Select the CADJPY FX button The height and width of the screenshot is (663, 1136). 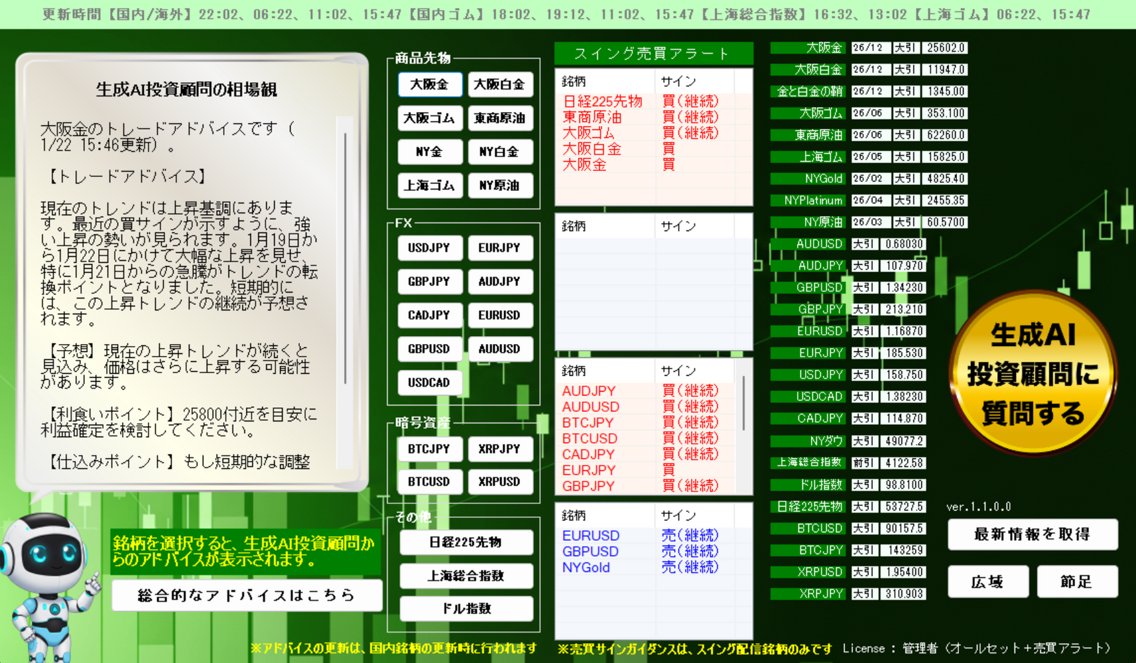click(x=430, y=316)
